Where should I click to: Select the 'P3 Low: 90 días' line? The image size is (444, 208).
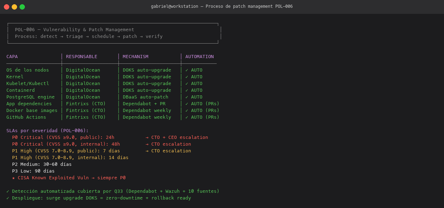(x=33, y=171)
